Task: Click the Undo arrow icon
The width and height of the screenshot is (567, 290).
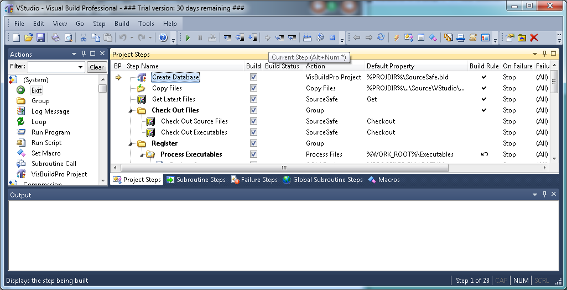Action: (123, 37)
